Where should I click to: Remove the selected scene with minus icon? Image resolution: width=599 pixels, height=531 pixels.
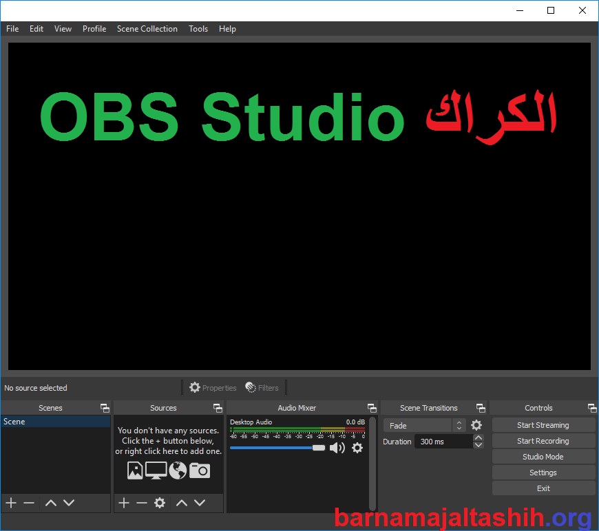(x=29, y=503)
